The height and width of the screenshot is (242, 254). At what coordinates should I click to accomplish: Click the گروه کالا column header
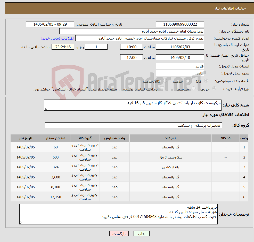point(85,138)
